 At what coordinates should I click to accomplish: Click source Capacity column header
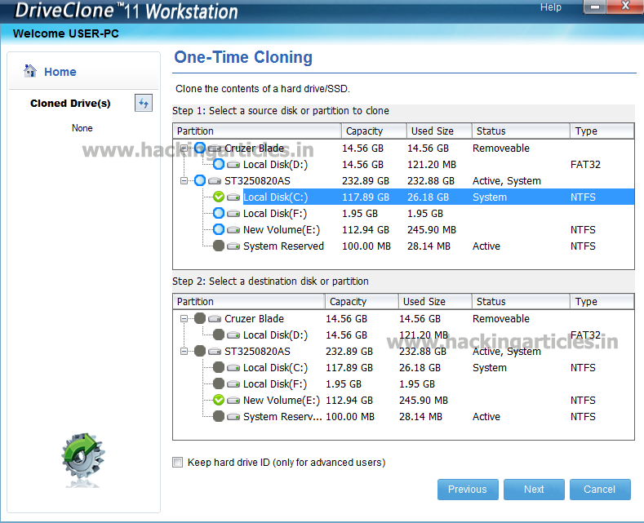pos(374,131)
